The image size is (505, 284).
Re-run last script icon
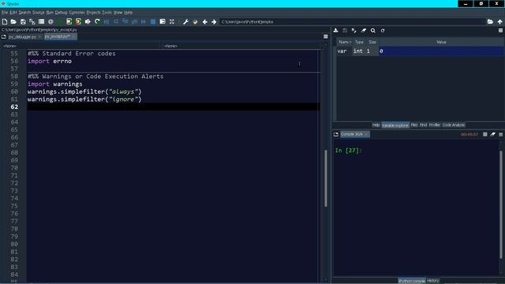(x=97, y=21)
